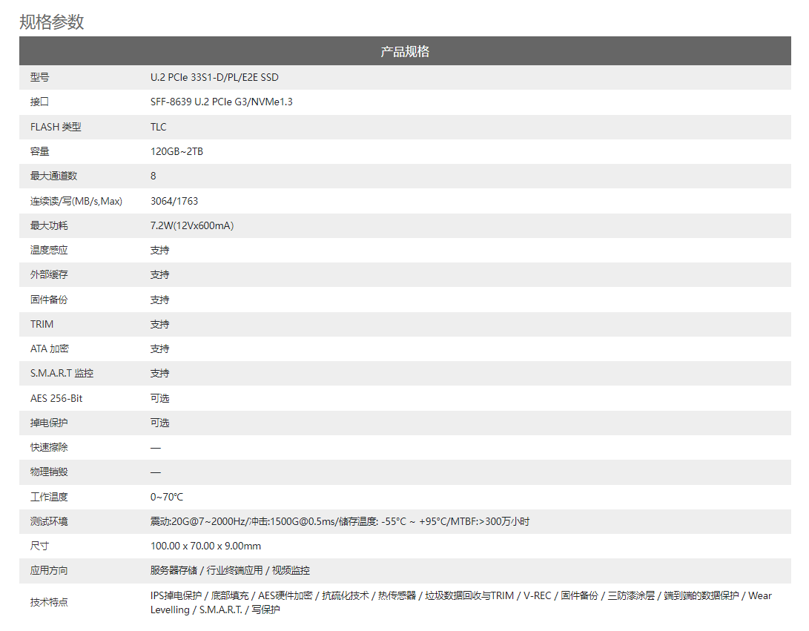This screenshot has height=631, width=809.
Task: Select the '工作温度' row label
Action: 49,497
